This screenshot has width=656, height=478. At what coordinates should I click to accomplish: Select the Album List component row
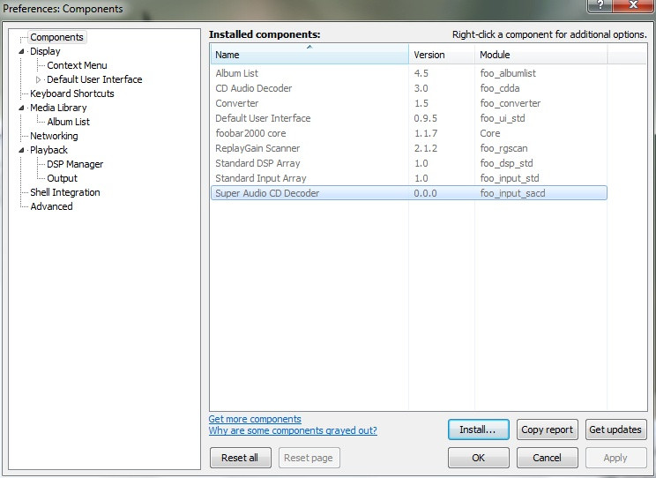(409, 73)
